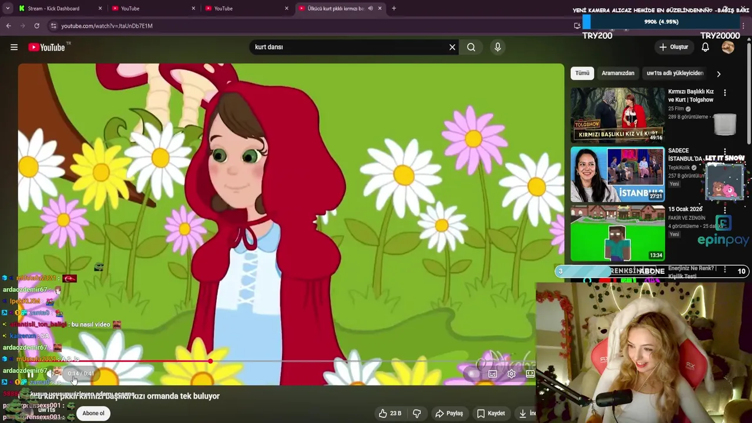Select the Aramanızdan filter chip
Screen dimensions: 752x423
[618, 73]
